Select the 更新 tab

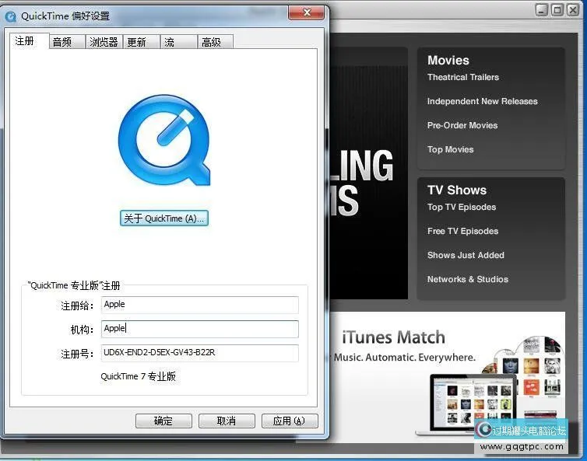point(137,42)
